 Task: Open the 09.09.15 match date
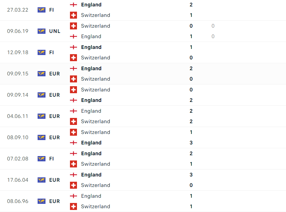(x=18, y=74)
